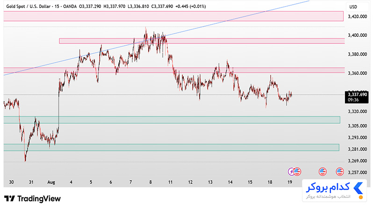
Task: Click date label 8 on time axis
Action: point(151,182)
